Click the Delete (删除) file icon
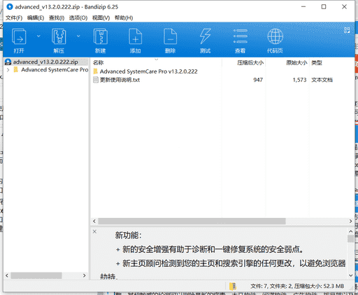This screenshot has width=358, height=295. 170,36
